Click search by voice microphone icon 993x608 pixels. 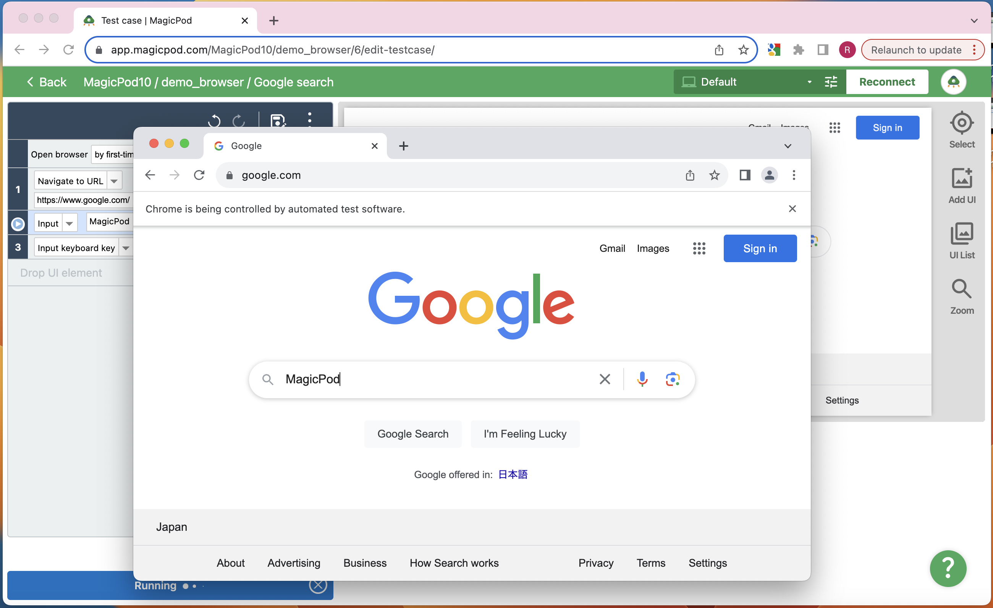[642, 379]
